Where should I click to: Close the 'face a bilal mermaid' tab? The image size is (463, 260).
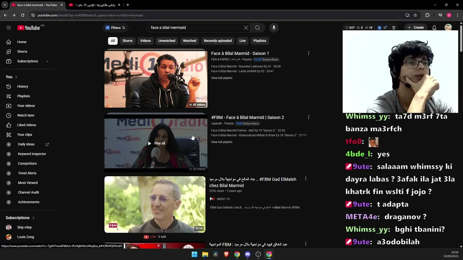point(61,5)
